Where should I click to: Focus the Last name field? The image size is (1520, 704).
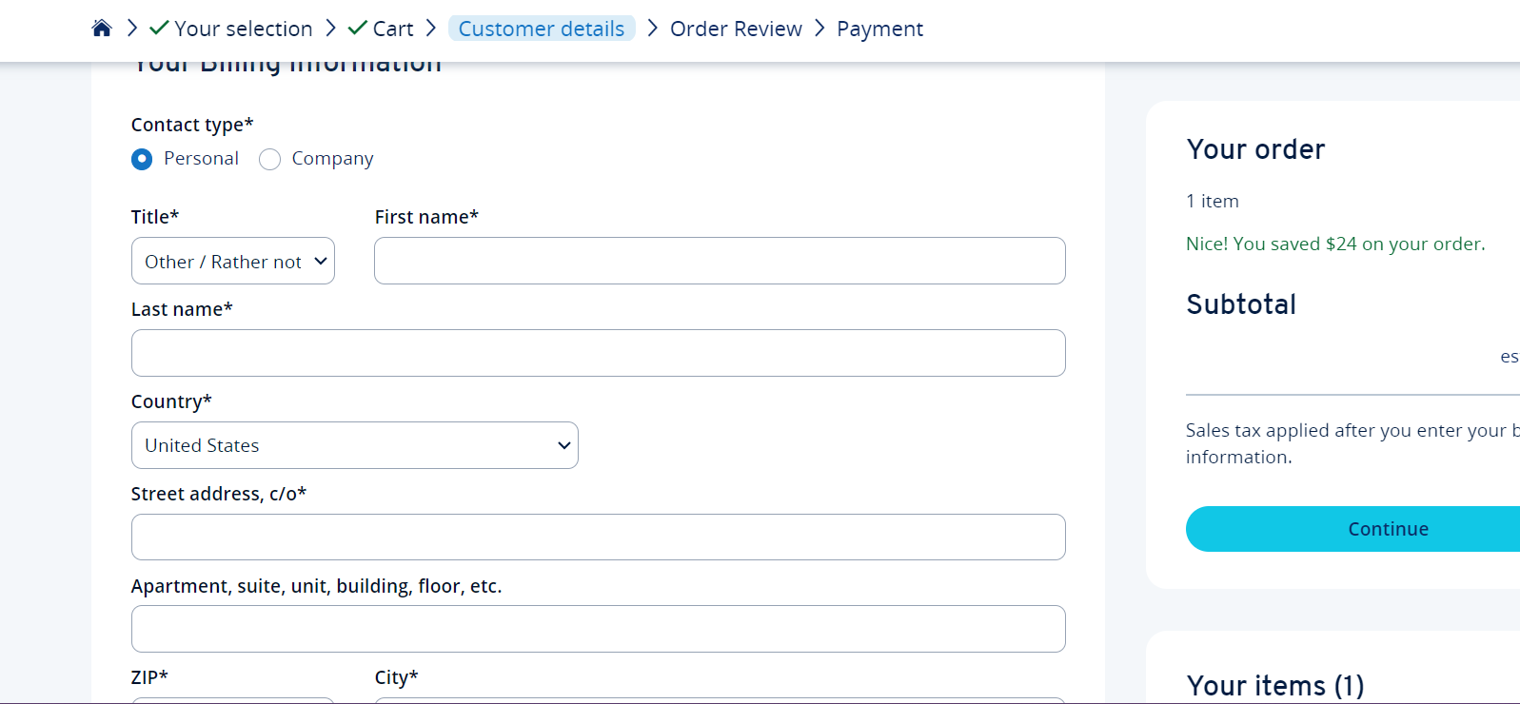click(599, 353)
